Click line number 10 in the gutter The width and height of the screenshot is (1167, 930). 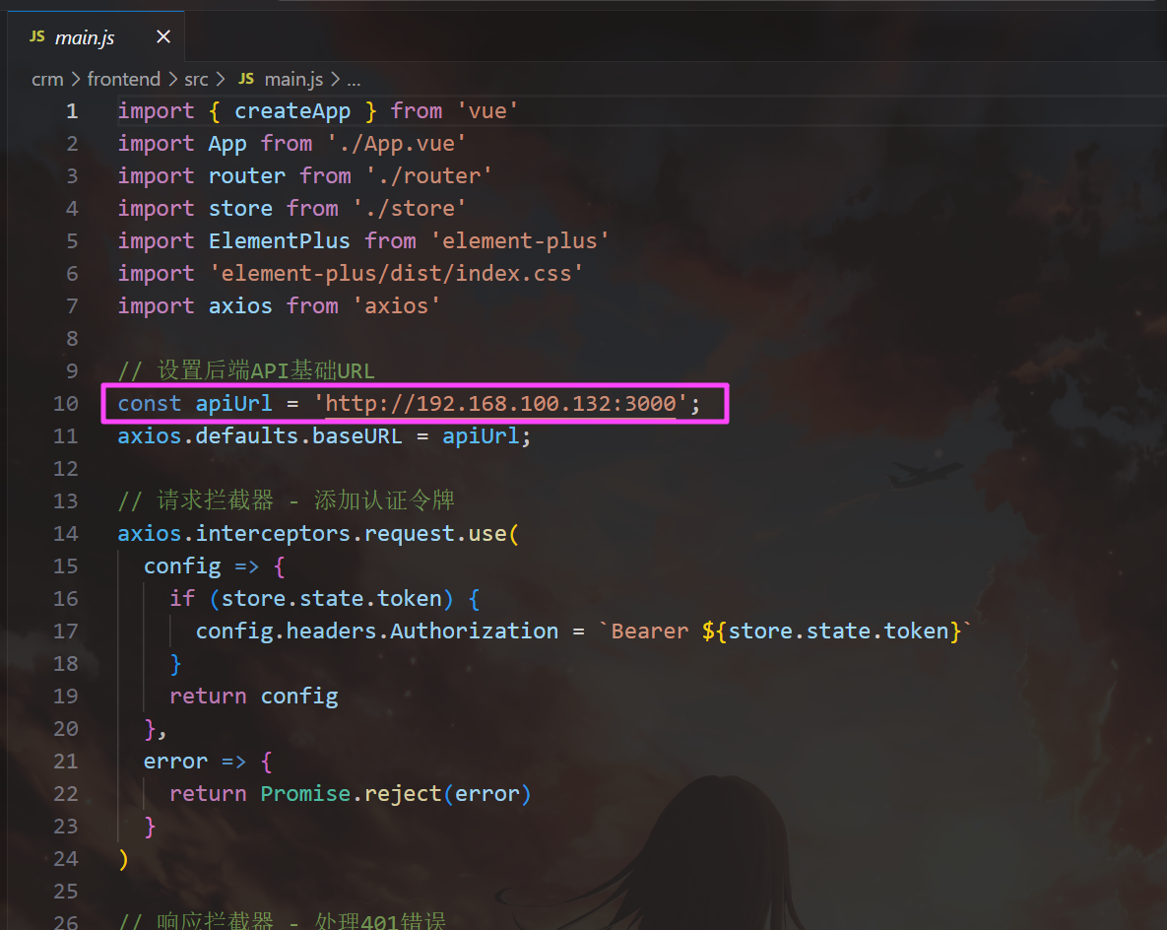[66, 404]
